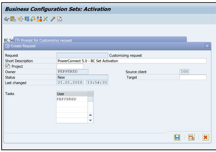Viewport: 216px width, 152px height.
Task: Click the a/b percent compare icon
Action: [46, 19]
